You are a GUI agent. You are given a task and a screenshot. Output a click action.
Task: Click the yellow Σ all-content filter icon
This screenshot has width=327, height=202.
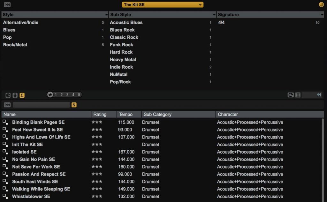click(x=21, y=95)
